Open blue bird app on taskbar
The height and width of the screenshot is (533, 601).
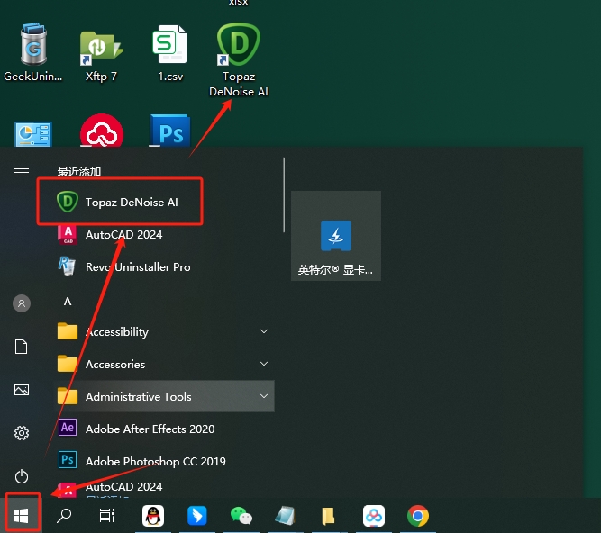tap(197, 516)
